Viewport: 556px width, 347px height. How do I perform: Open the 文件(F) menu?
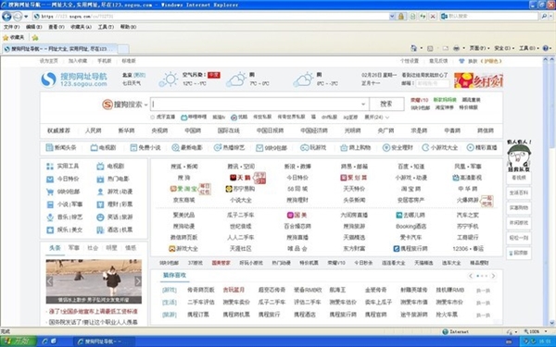tap(11, 27)
